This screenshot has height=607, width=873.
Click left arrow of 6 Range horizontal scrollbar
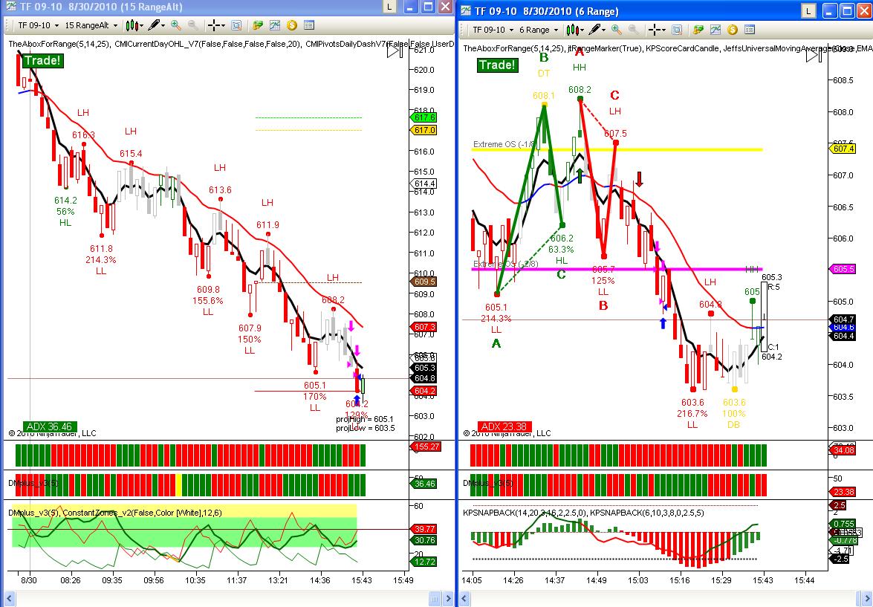point(465,600)
